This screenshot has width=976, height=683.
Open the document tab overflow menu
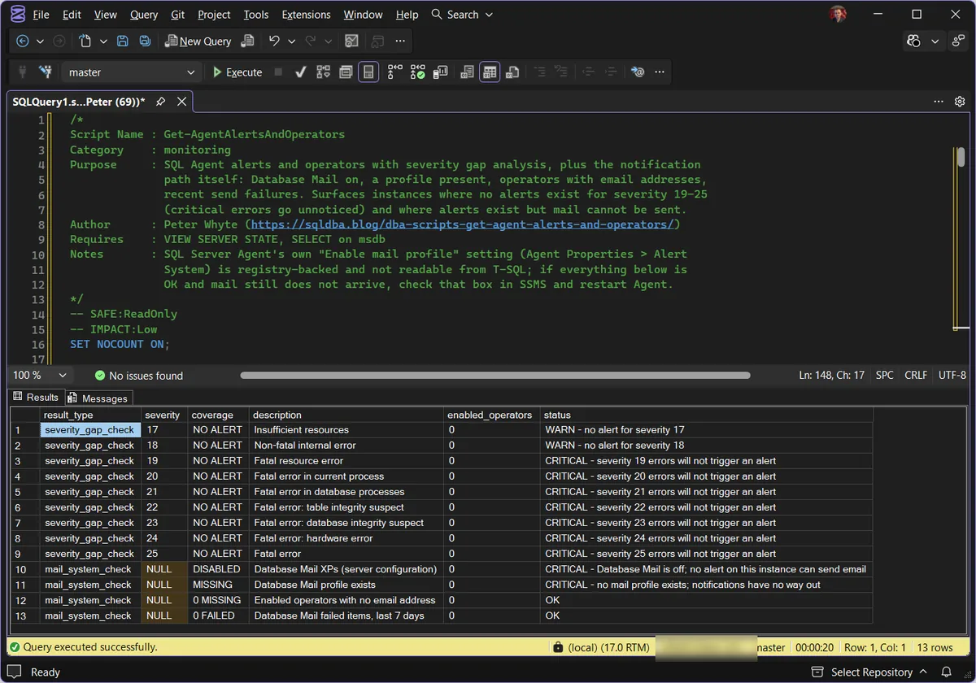coord(939,102)
